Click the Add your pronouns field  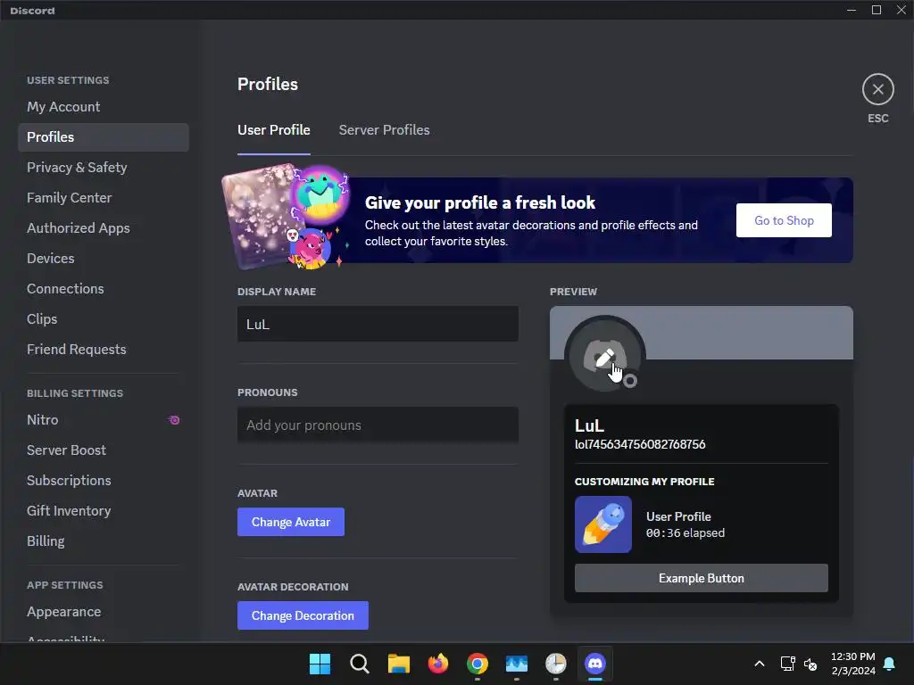(378, 425)
